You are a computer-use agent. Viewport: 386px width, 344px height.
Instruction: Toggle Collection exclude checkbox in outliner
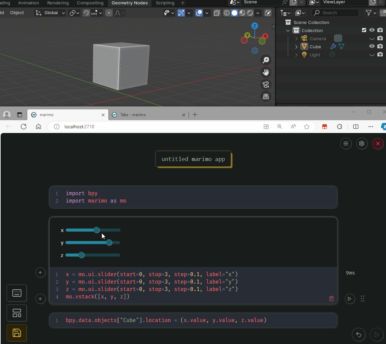point(364,30)
